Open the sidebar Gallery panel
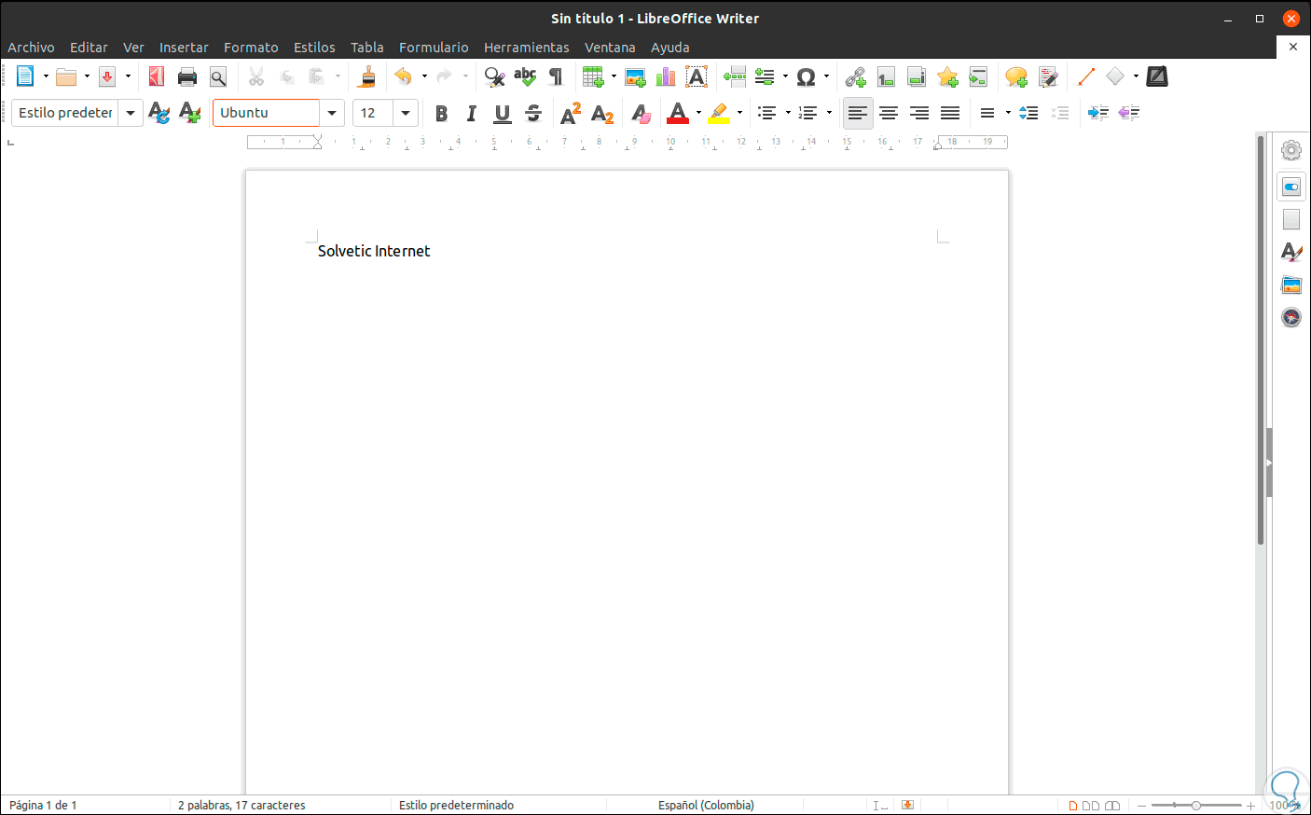The height and width of the screenshot is (815, 1311). tap(1291, 285)
